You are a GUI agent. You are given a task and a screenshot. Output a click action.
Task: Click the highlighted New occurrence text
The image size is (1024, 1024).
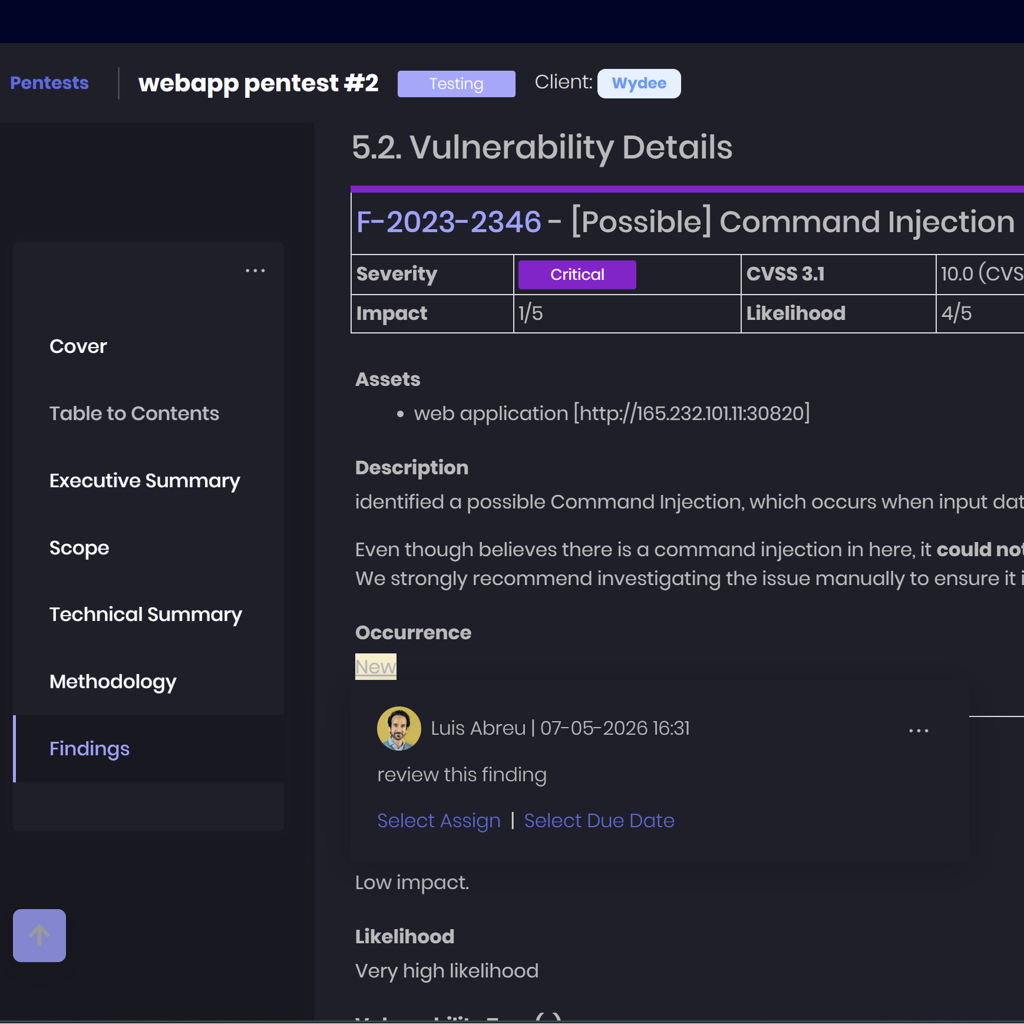[376, 667]
